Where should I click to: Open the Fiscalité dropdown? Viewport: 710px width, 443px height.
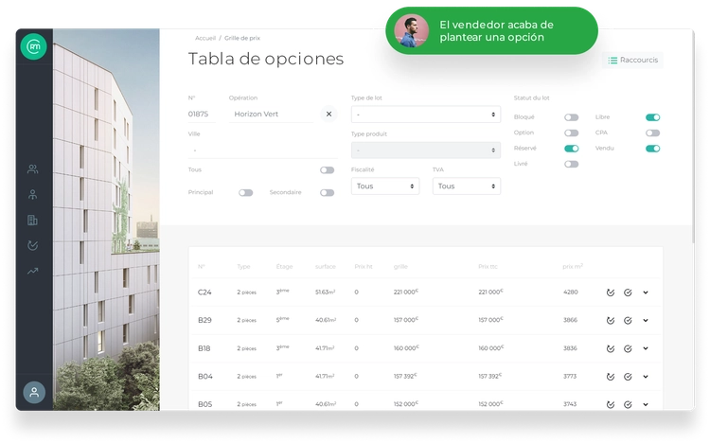point(385,186)
